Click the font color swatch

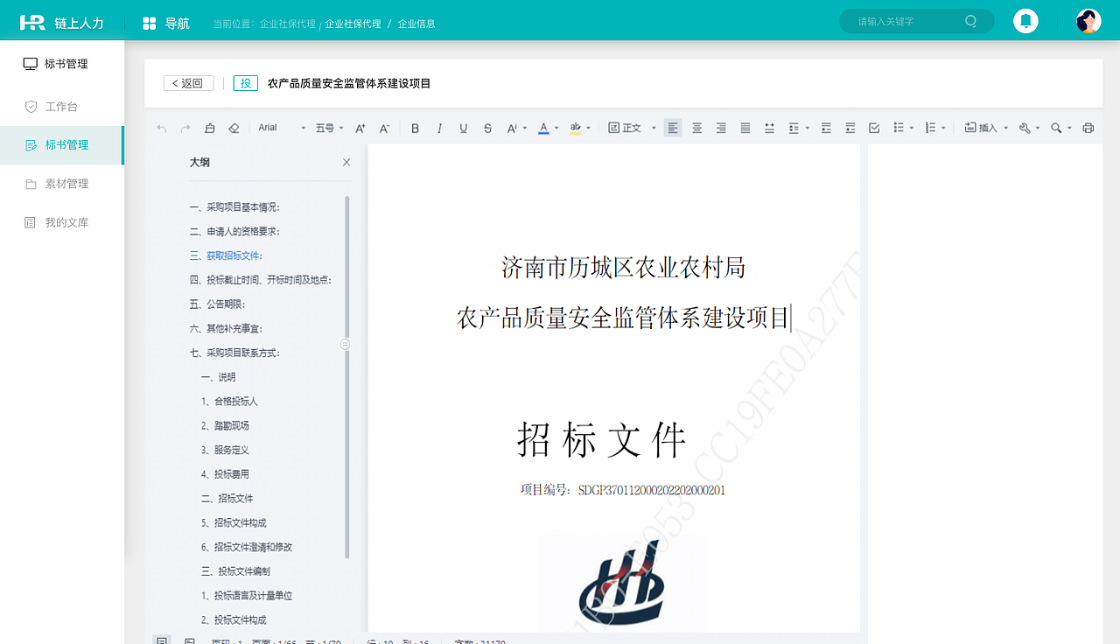544,127
